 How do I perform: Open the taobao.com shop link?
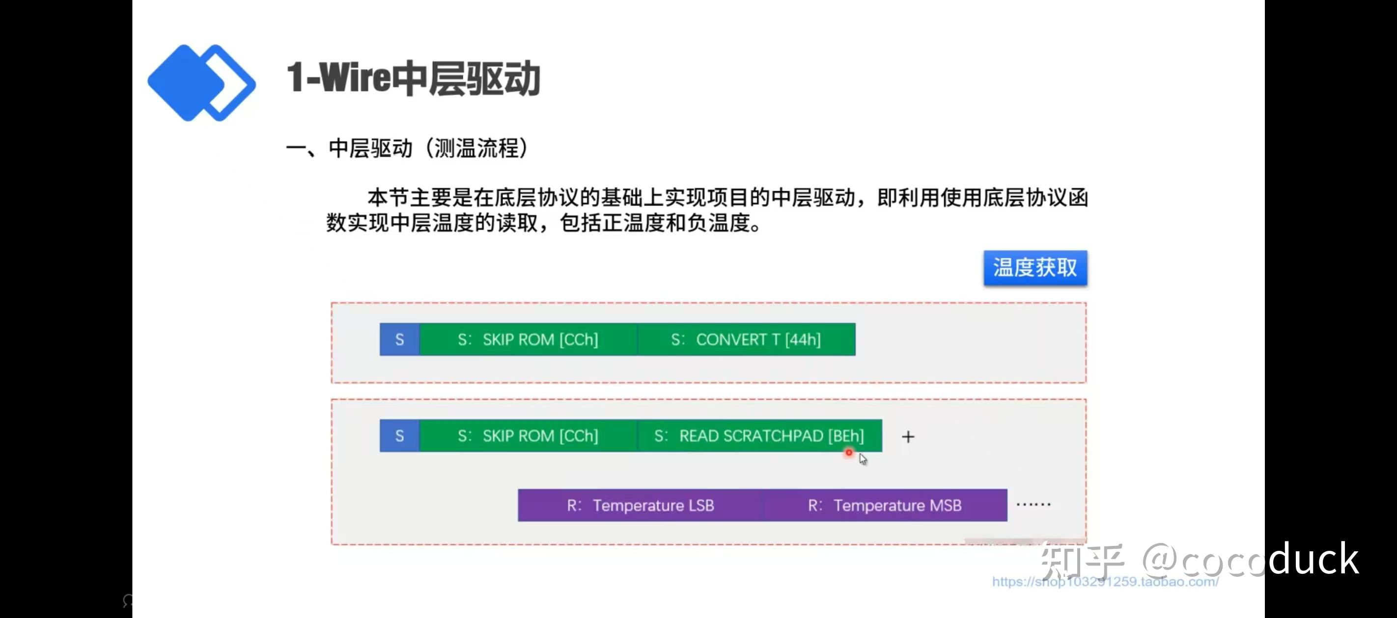(x=1105, y=582)
